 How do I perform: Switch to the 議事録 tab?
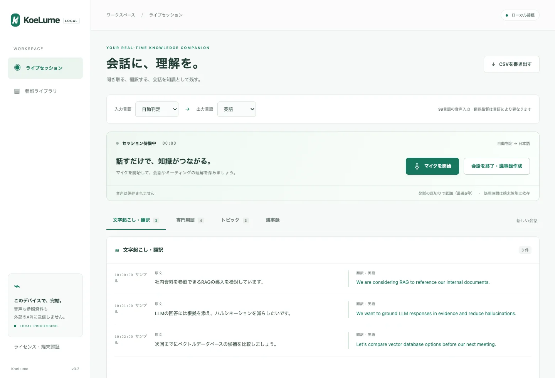pyautogui.click(x=273, y=220)
